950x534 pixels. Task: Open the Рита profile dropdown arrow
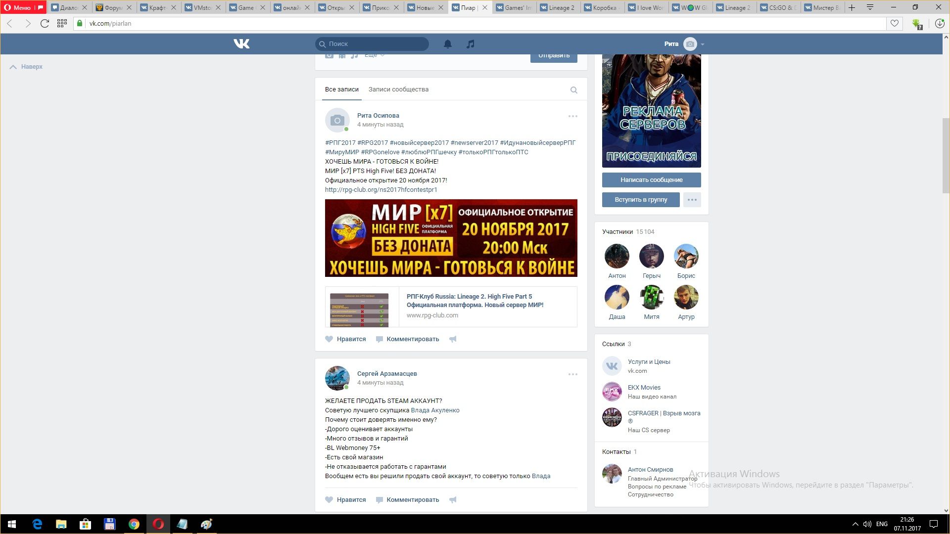point(703,44)
